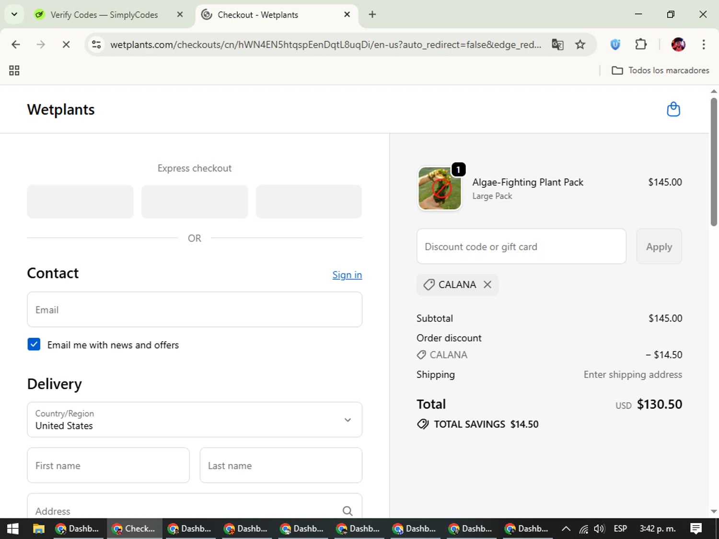Image resolution: width=719 pixels, height=539 pixels.
Task: Click the Wetplants store logo text
Action: 61,110
